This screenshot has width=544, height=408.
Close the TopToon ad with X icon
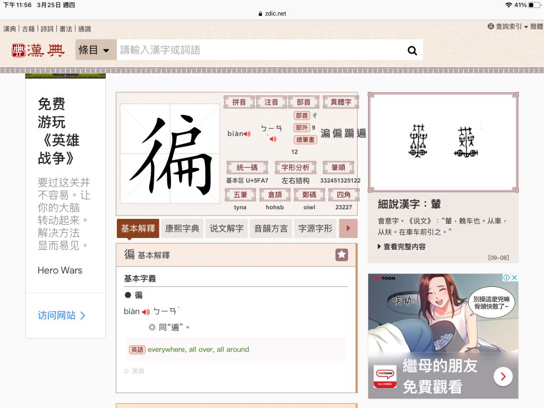[514, 277]
